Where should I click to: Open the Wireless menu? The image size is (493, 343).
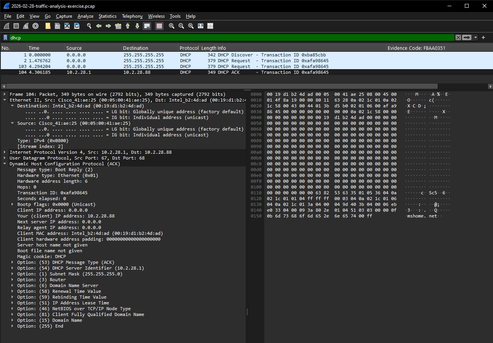156,16
